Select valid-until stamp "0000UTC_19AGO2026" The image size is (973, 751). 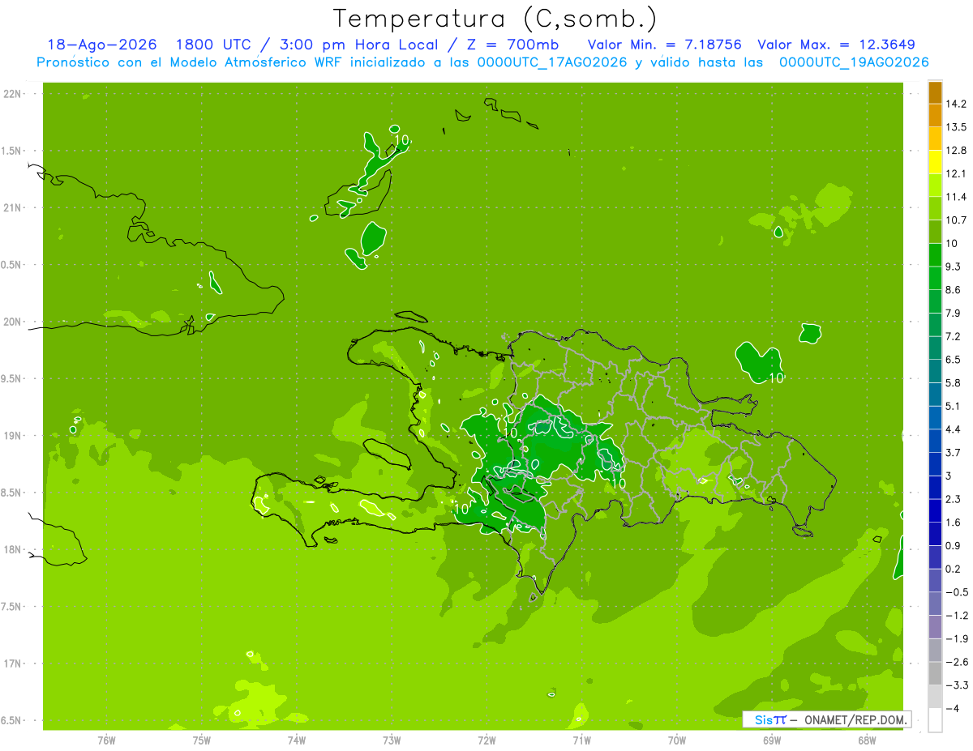pyautogui.click(x=854, y=62)
